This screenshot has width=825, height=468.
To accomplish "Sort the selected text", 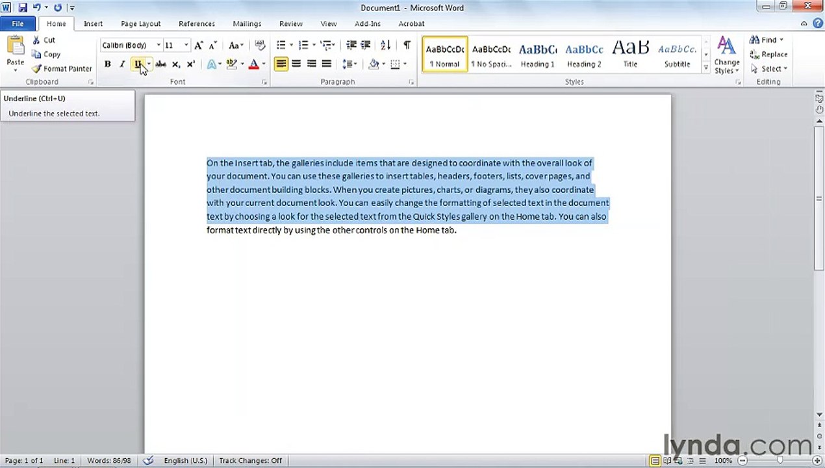I will pyautogui.click(x=386, y=45).
